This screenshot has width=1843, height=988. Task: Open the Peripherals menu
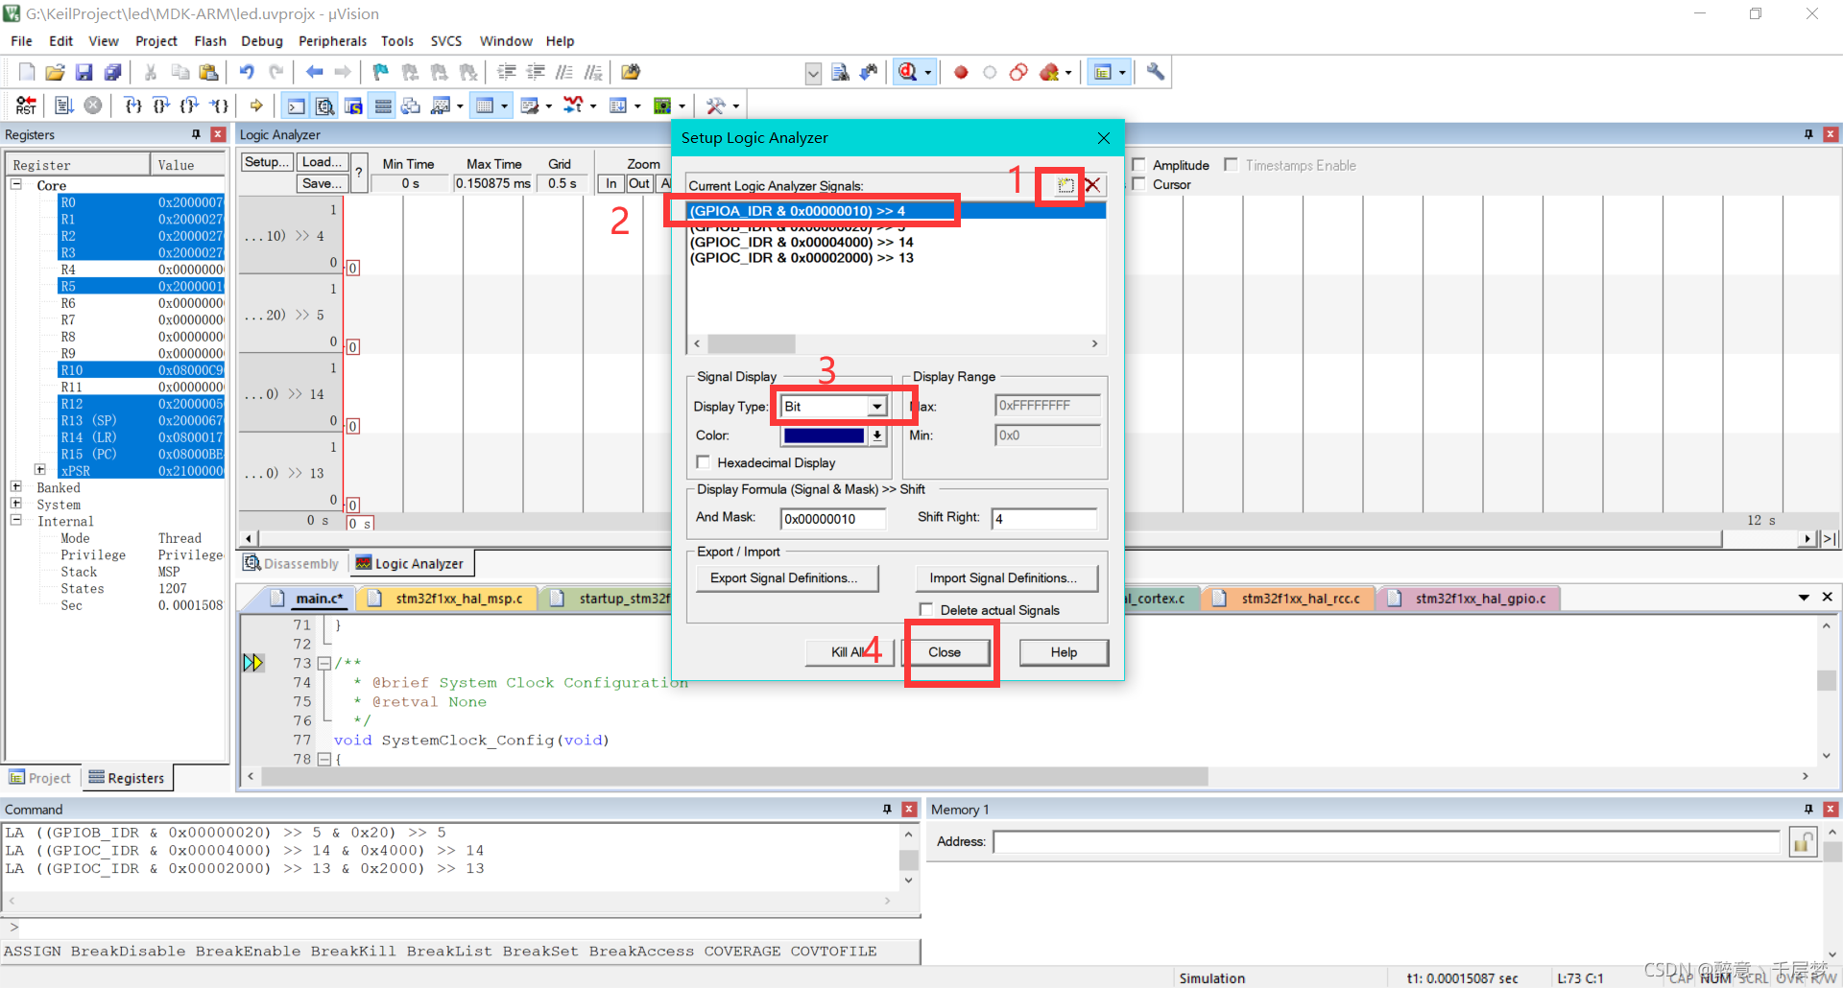(x=332, y=41)
